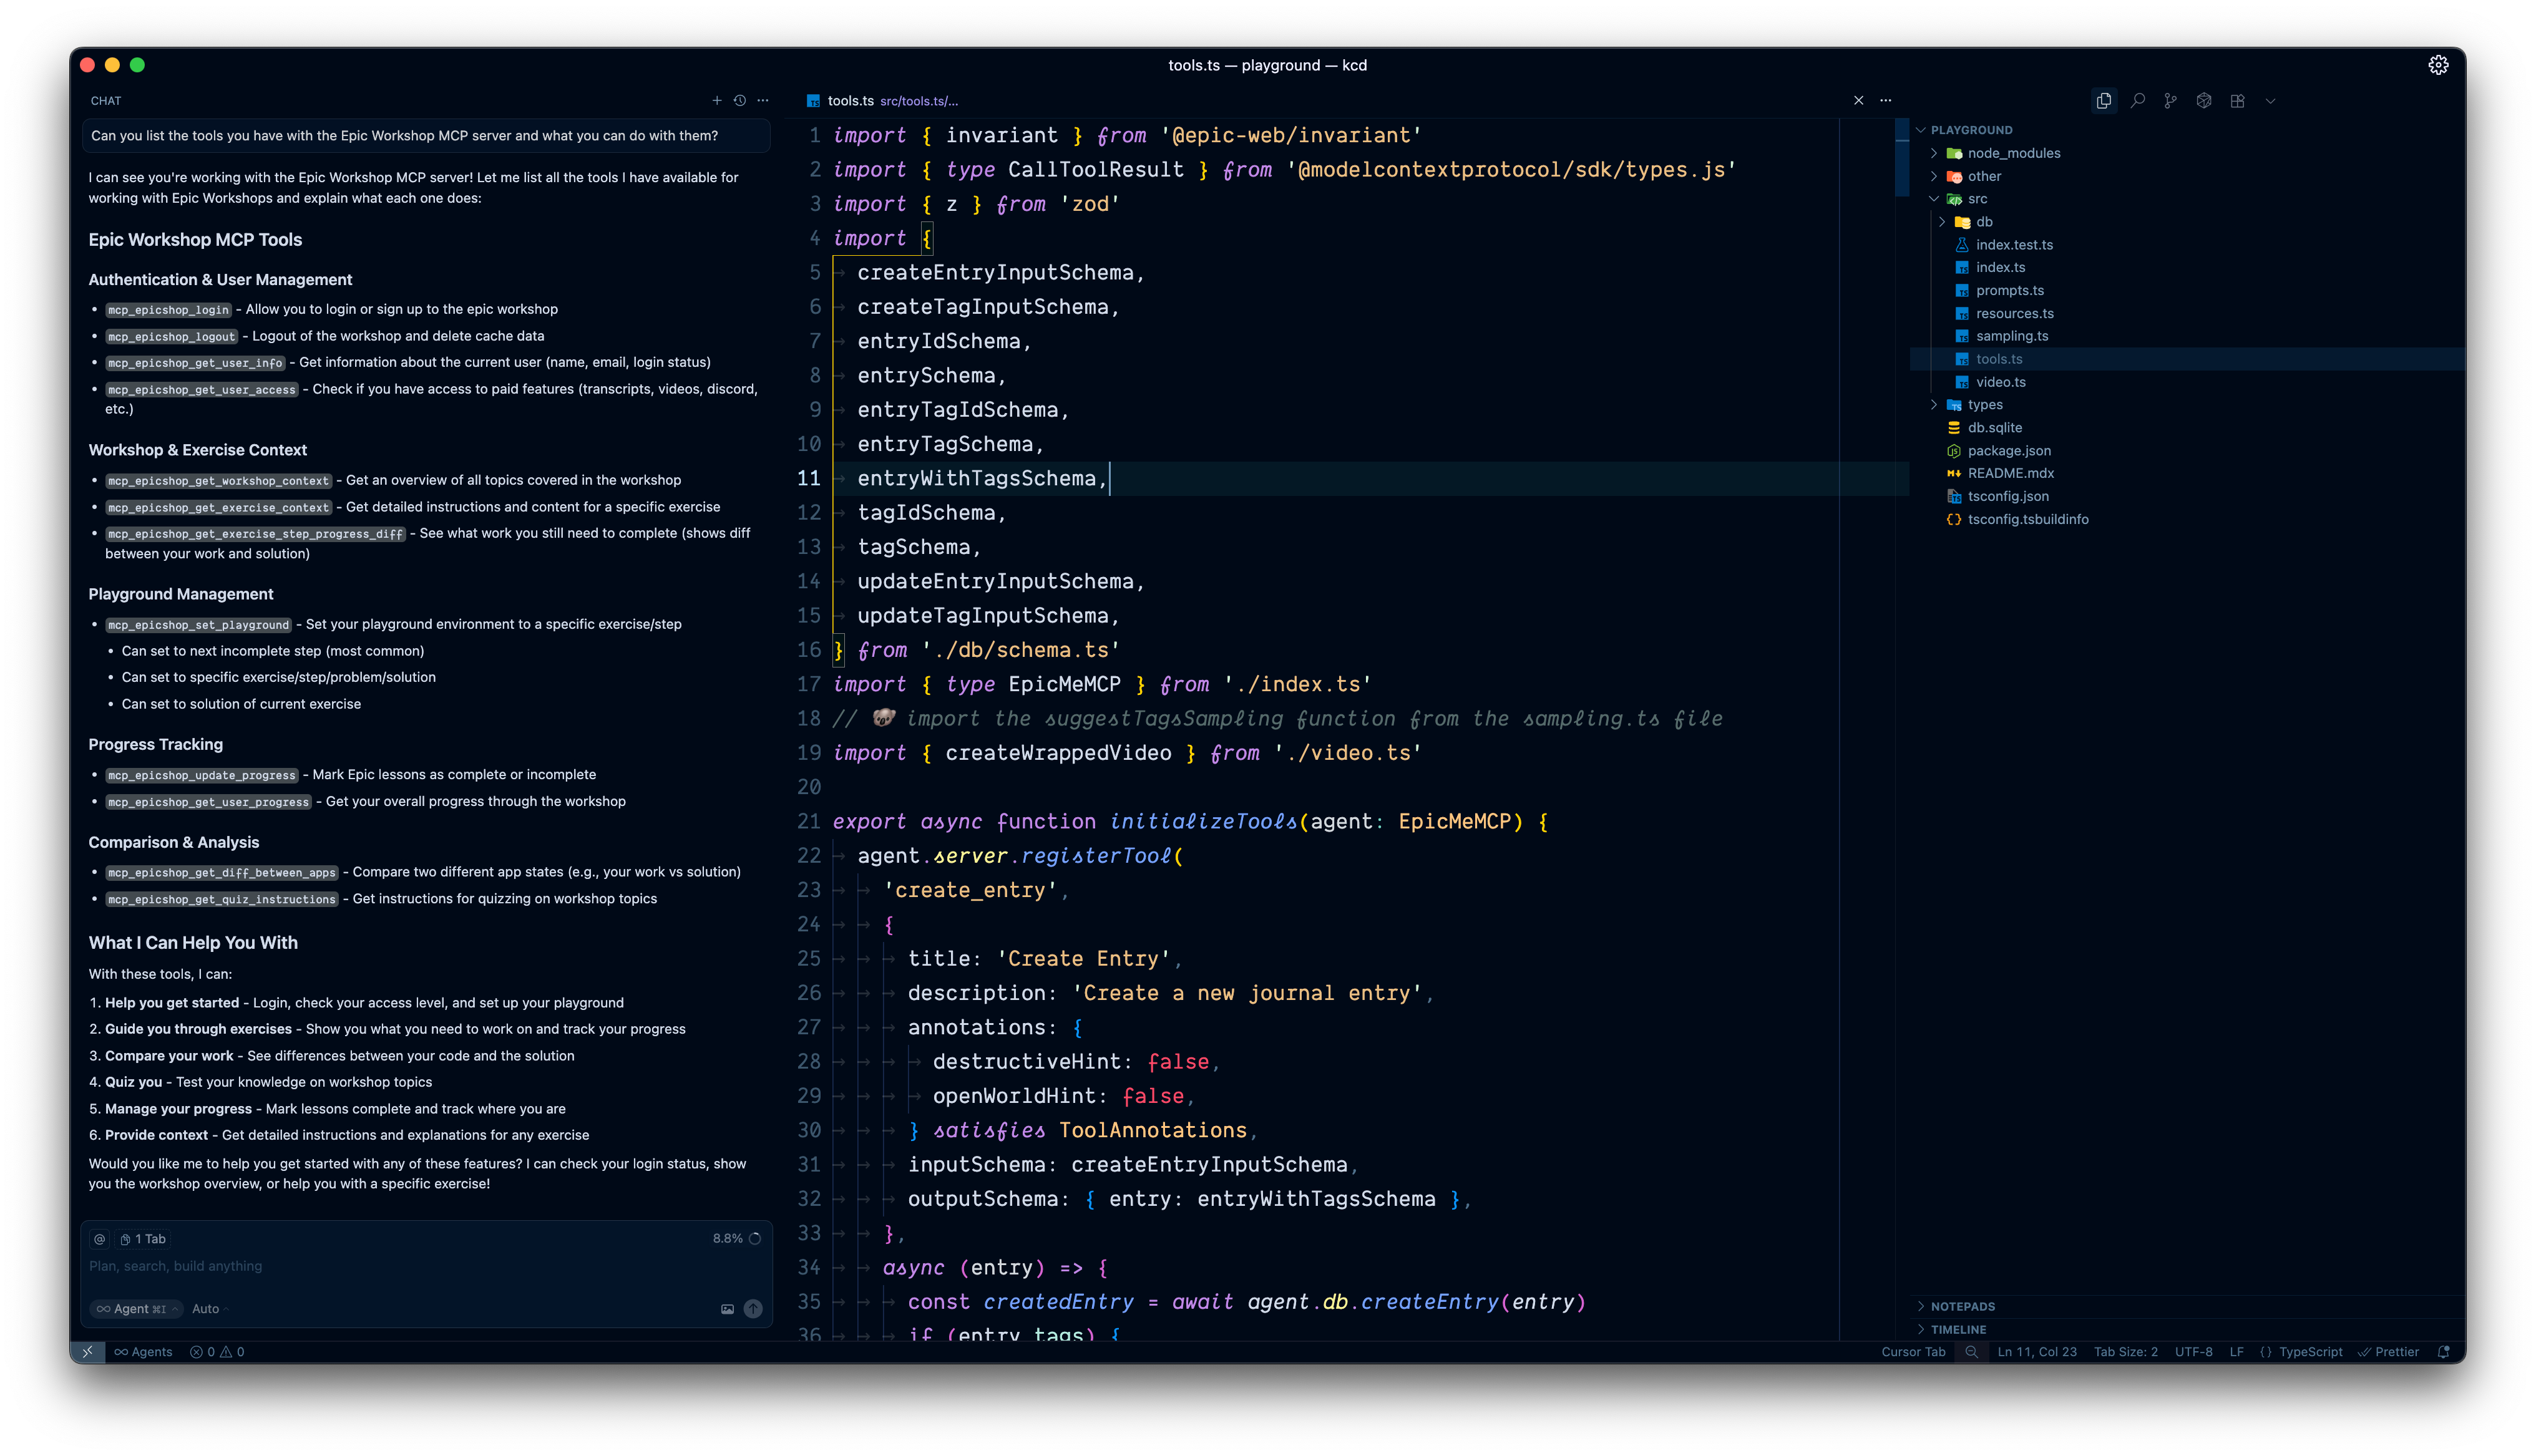Open the Source Control branch icon
Viewport: 2536px width, 1456px height.
pos(2171,101)
